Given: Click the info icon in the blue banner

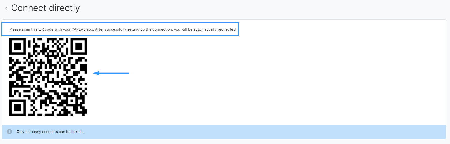Looking at the screenshot, I should (10, 132).
